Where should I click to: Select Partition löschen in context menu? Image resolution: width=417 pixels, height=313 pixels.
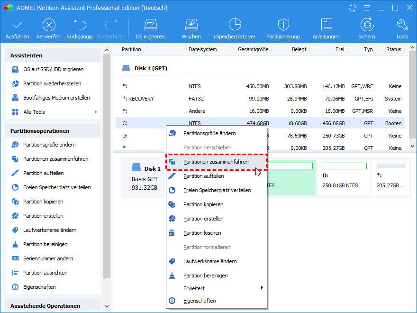pos(217,233)
